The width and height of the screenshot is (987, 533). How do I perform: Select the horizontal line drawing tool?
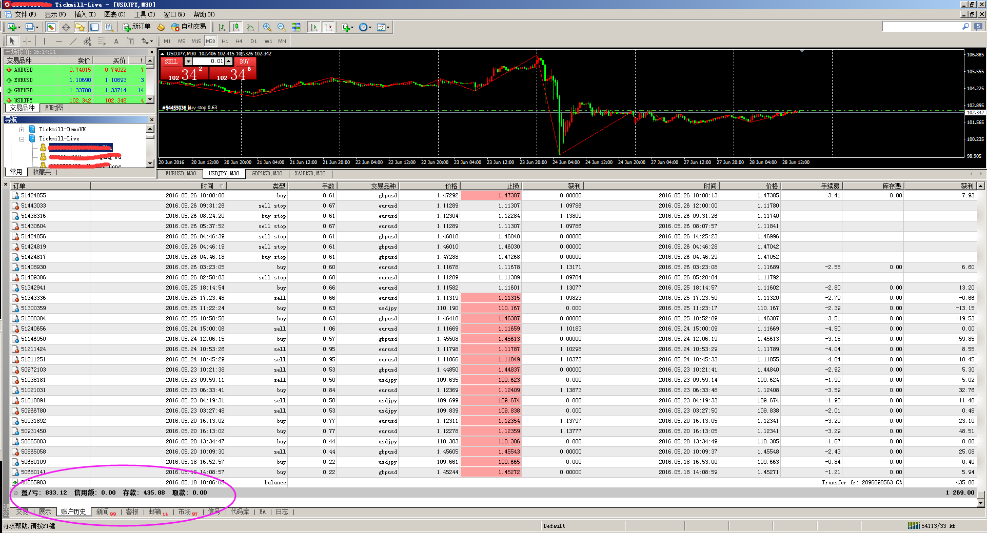pyautogui.click(x=58, y=41)
